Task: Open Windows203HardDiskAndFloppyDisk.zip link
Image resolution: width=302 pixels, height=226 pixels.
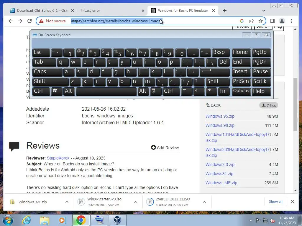Action: coord(237,152)
